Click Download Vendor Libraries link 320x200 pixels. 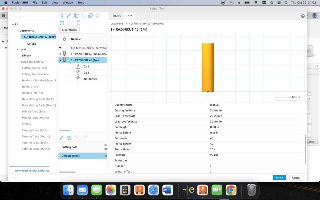coord(32,171)
